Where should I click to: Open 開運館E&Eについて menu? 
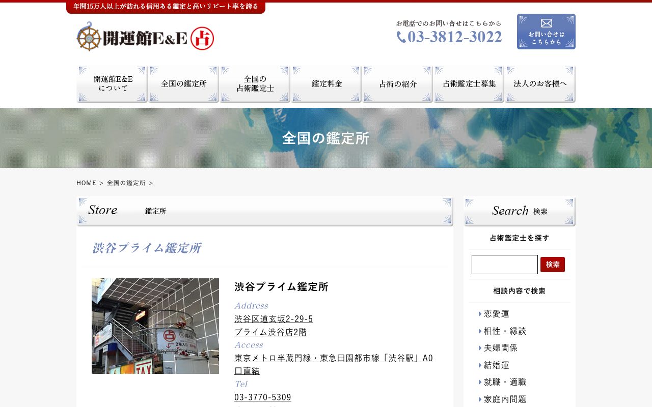(x=112, y=84)
